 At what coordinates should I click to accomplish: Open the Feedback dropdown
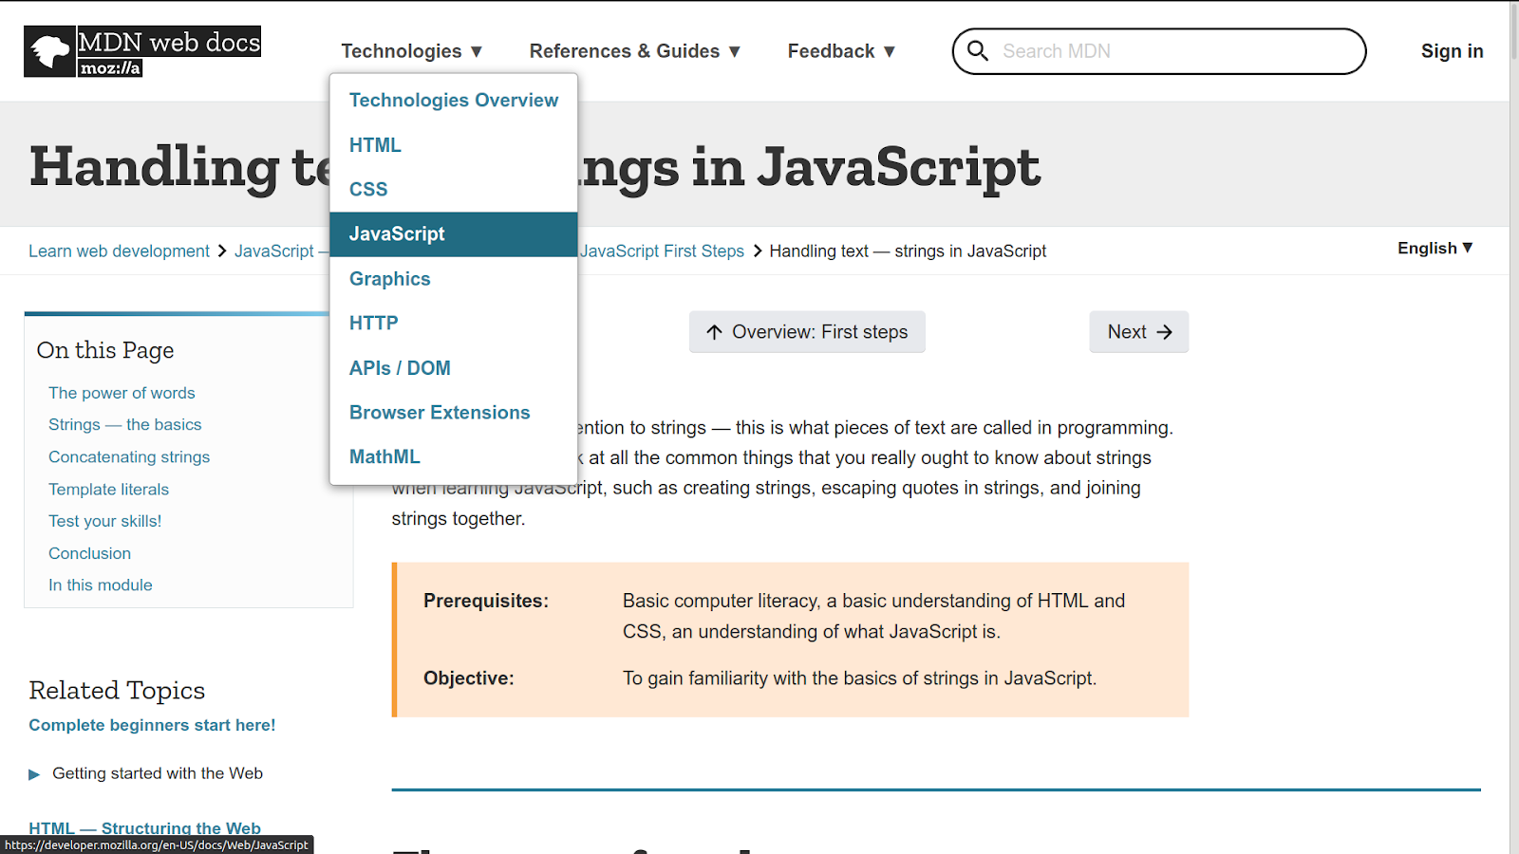[839, 51]
